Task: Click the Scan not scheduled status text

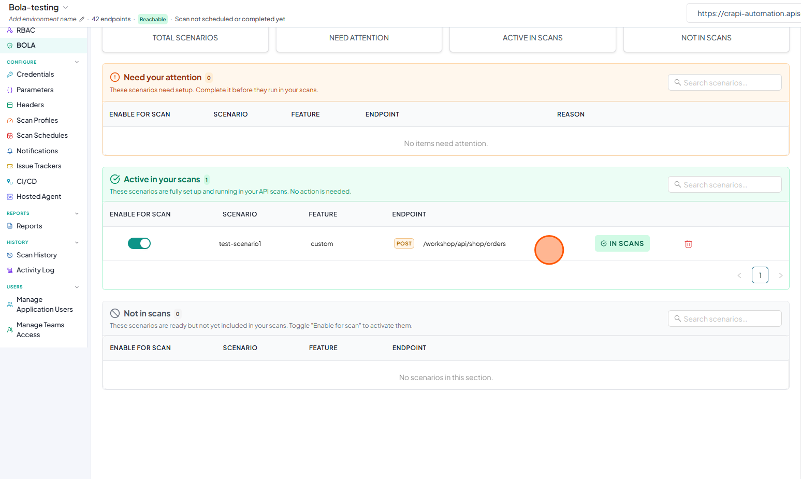Action: (230, 19)
